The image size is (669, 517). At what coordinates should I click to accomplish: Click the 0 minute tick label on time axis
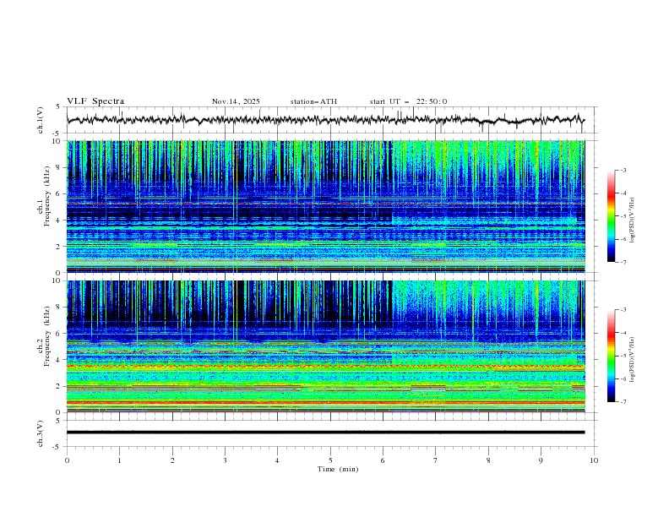pyautogui.click(x=67, y=460)
